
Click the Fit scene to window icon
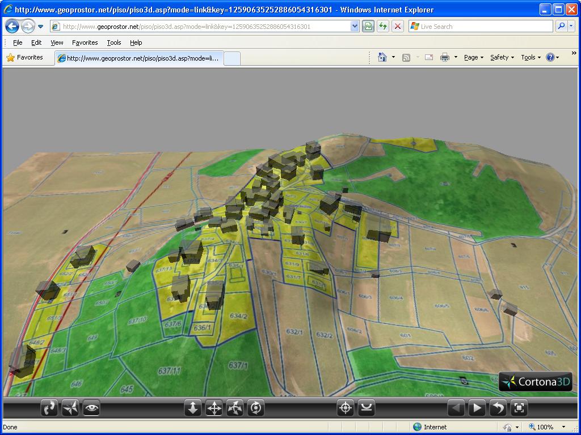pos(519,408)
